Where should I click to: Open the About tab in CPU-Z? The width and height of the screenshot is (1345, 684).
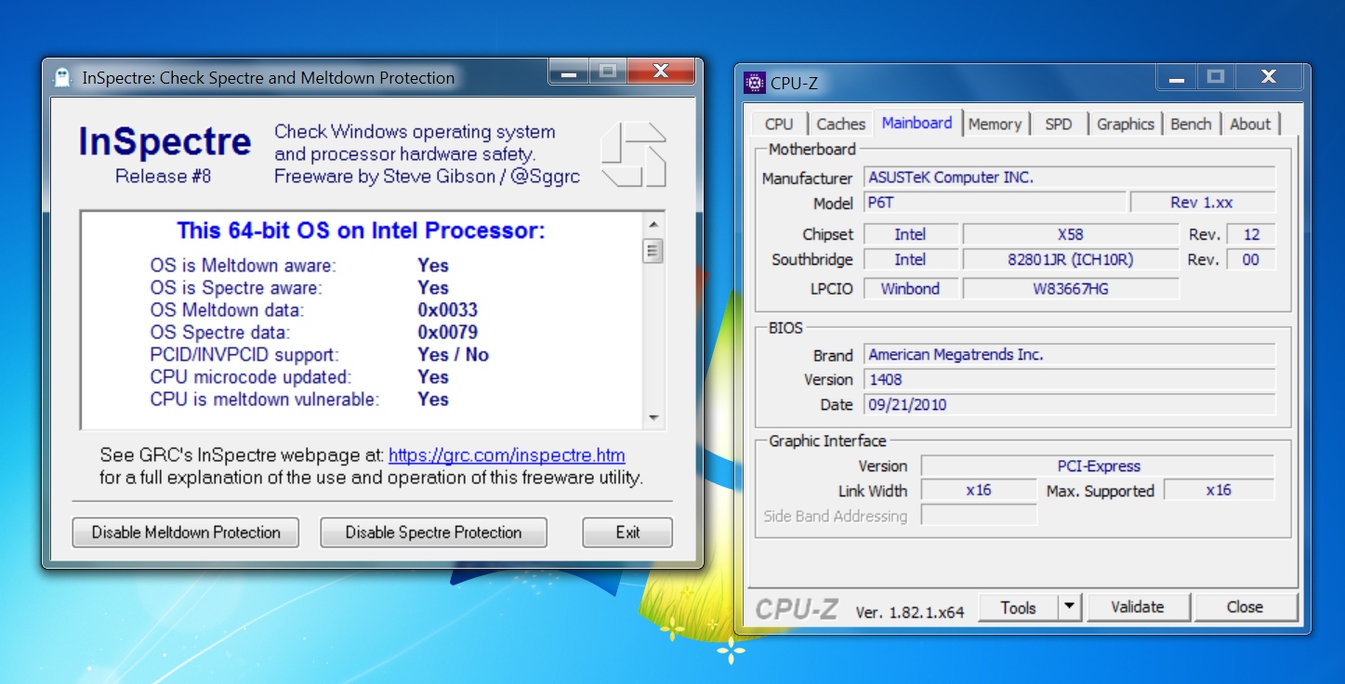point(1250,124)
